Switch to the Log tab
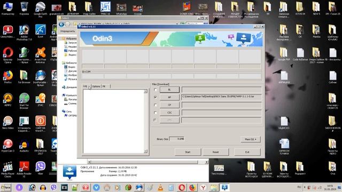Image resolution: width=342 pixels, height=192 pixels. (85, 86)
